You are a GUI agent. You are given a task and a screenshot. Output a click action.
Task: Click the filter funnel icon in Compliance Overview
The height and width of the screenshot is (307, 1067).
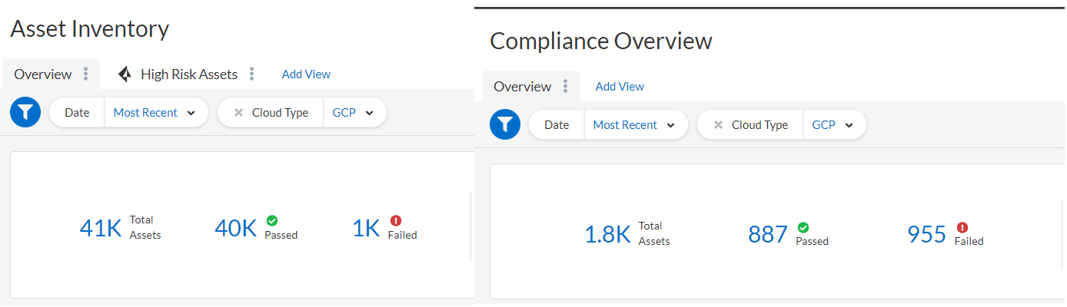[505, 124]
